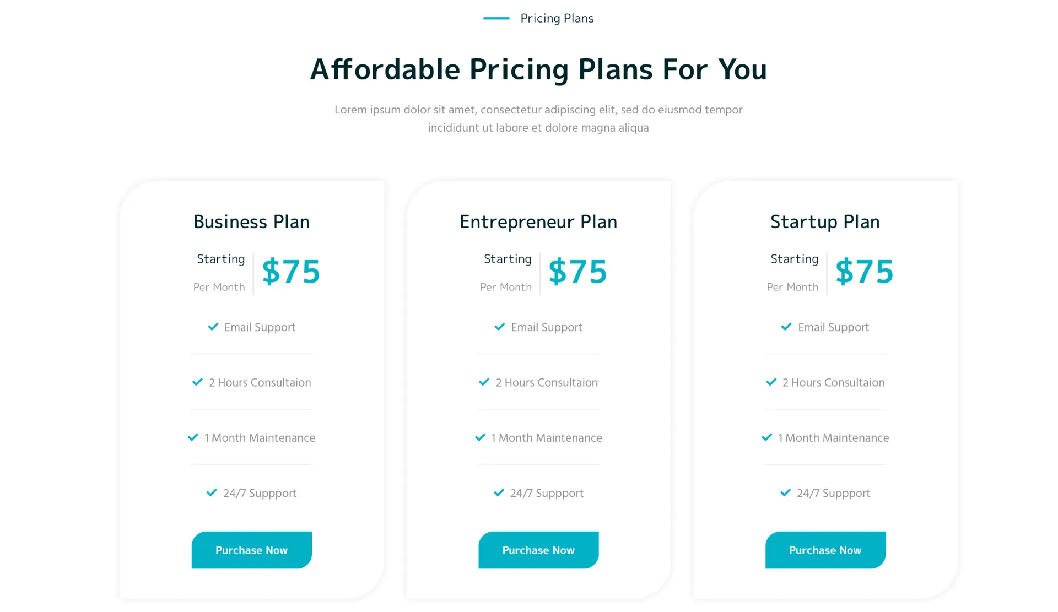Image resolution: width=1058 pixels, height=612 pixels.
Task: Click checkmark beside Business Plan Email Support
Action: click(x=213, y=327)
